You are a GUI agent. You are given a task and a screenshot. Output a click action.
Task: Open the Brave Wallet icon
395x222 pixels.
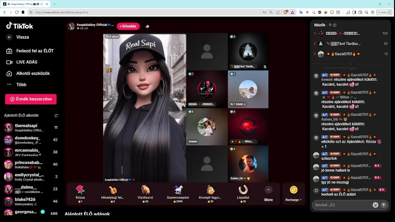click(x=360, y=12)
